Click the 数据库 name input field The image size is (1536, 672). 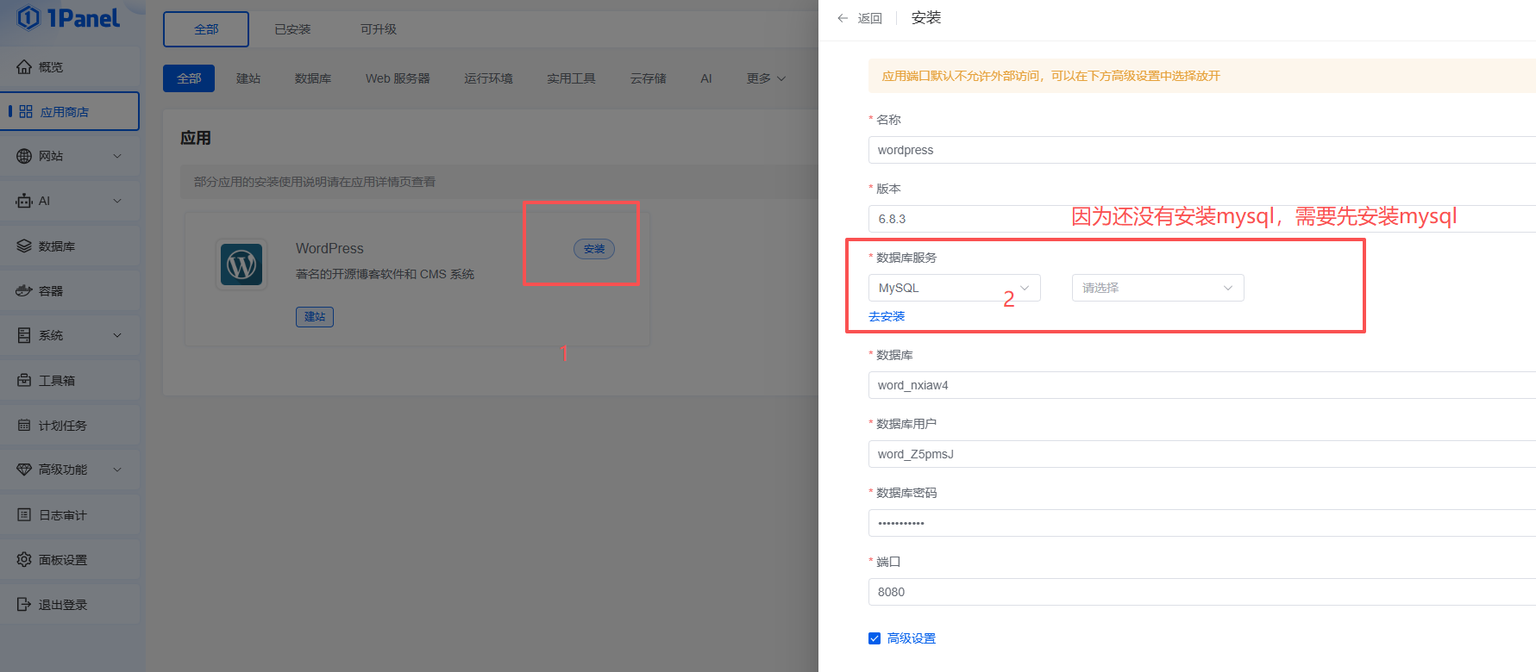click(1202, 385)
